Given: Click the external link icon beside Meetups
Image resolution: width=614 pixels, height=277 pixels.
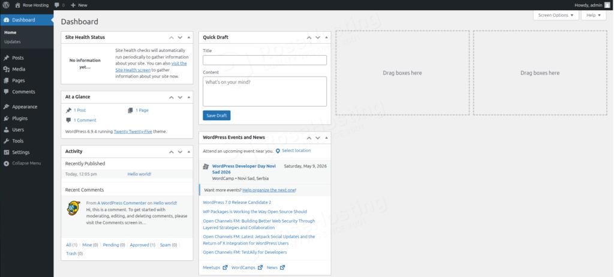Looking at the screenshot, I should (x=225, y=267).
